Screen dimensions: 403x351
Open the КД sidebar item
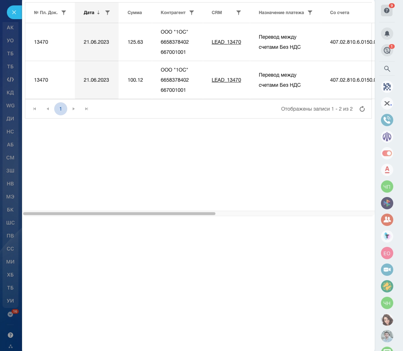(x=10, y=93)
